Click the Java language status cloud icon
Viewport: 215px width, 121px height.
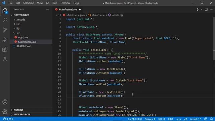185,119
